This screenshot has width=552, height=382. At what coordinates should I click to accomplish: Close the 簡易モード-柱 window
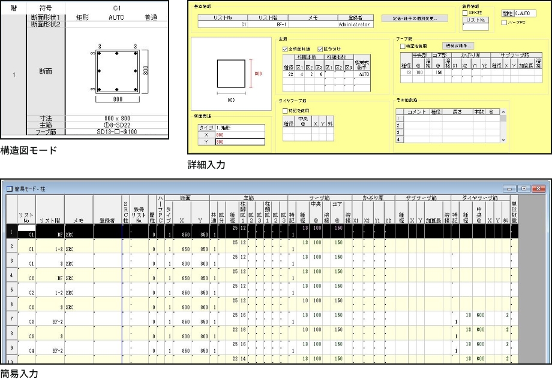click(x=539, y=190)
